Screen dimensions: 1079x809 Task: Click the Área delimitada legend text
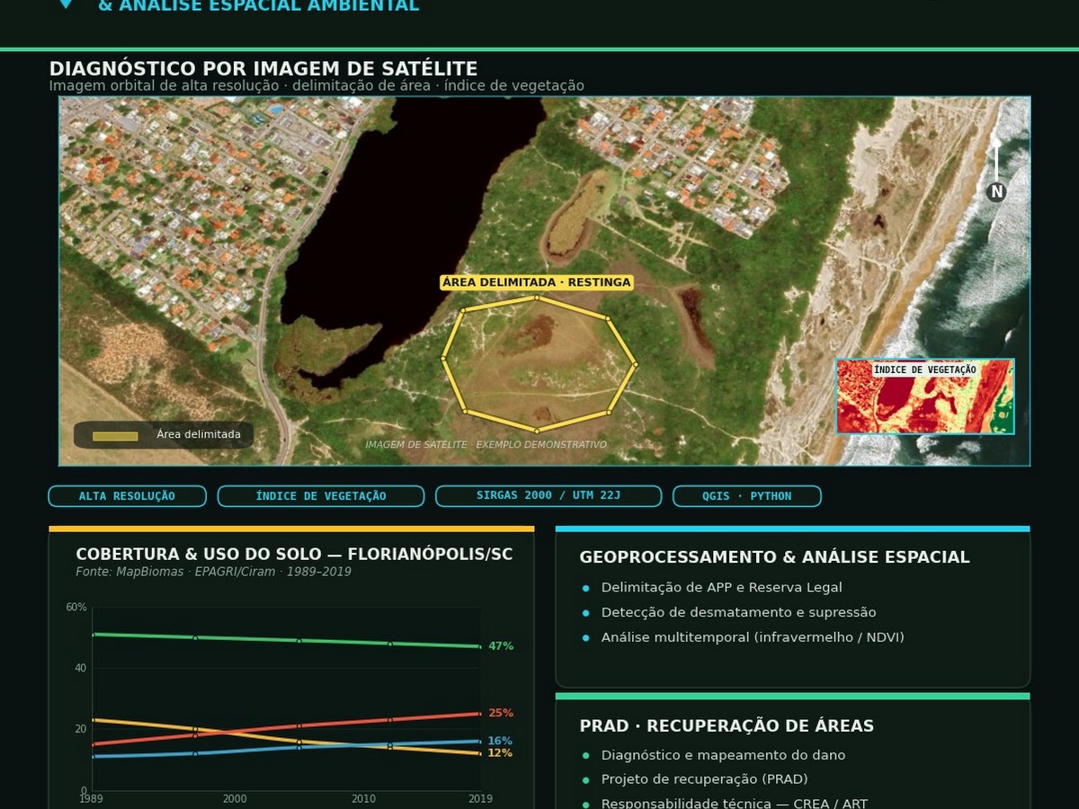[x=199, y=434]
